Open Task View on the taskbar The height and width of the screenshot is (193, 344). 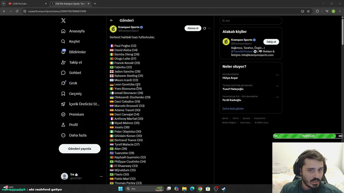pos(169,189)
